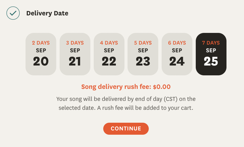Click the '6 DAYS' orange label
244x147 pixels.
[177, 43]
